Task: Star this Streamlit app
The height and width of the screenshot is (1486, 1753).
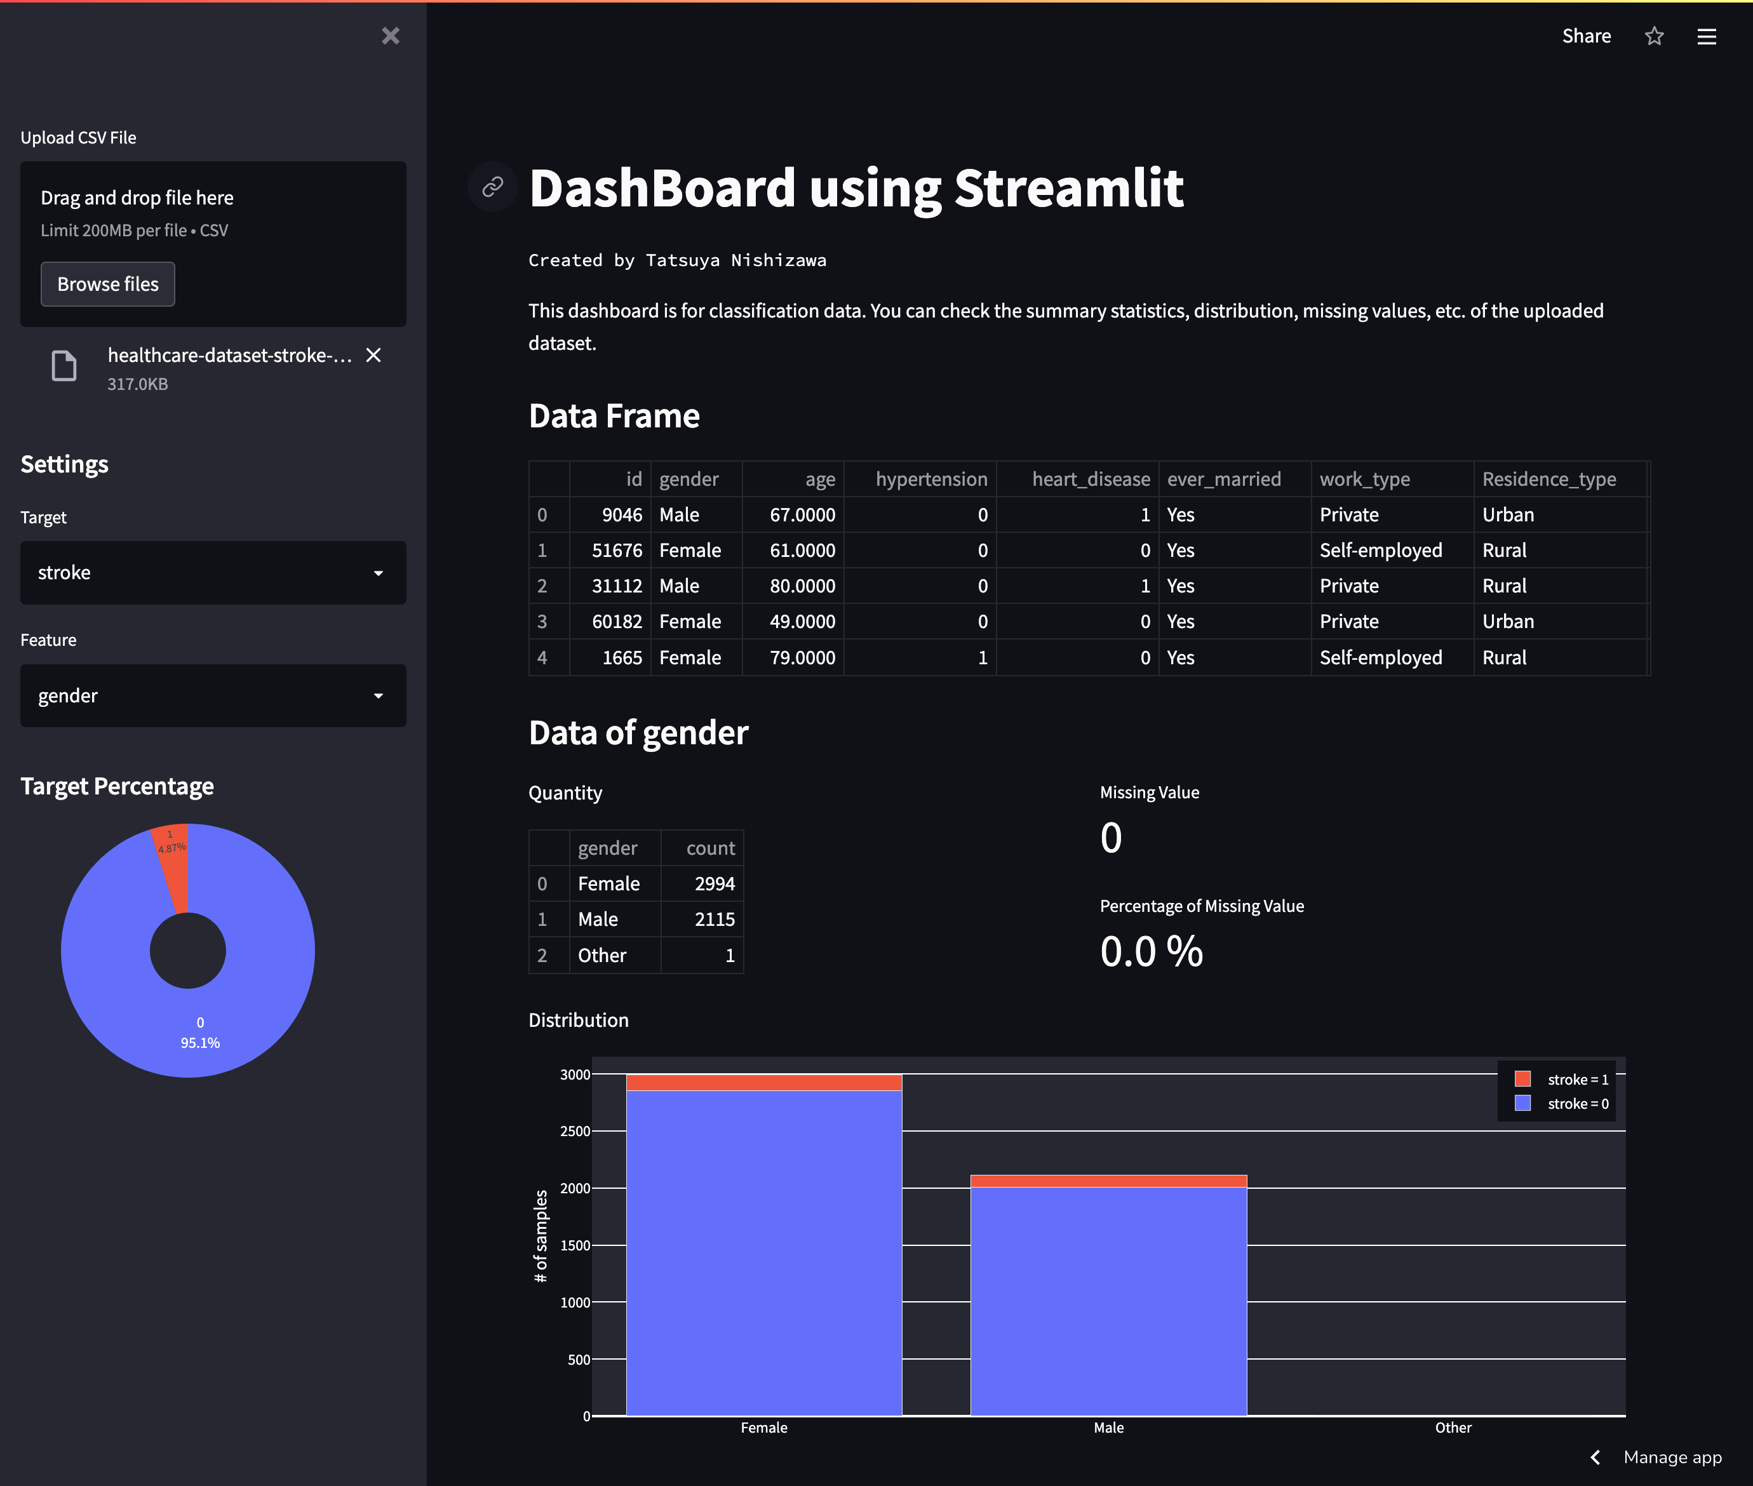Action: pos(1653,36)
